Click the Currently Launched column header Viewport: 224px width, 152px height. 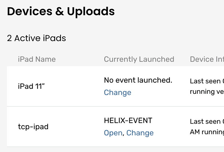click(x=139, y=59)
